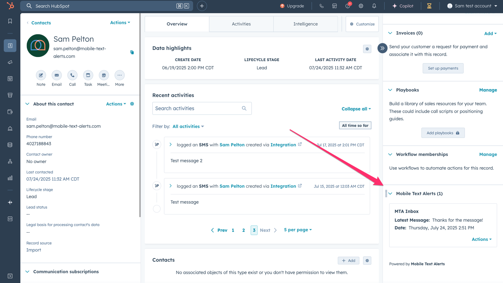This screenshot has height=283, width=503.
Task: Start a Call with the phone icon
Action: coord(72,76)
